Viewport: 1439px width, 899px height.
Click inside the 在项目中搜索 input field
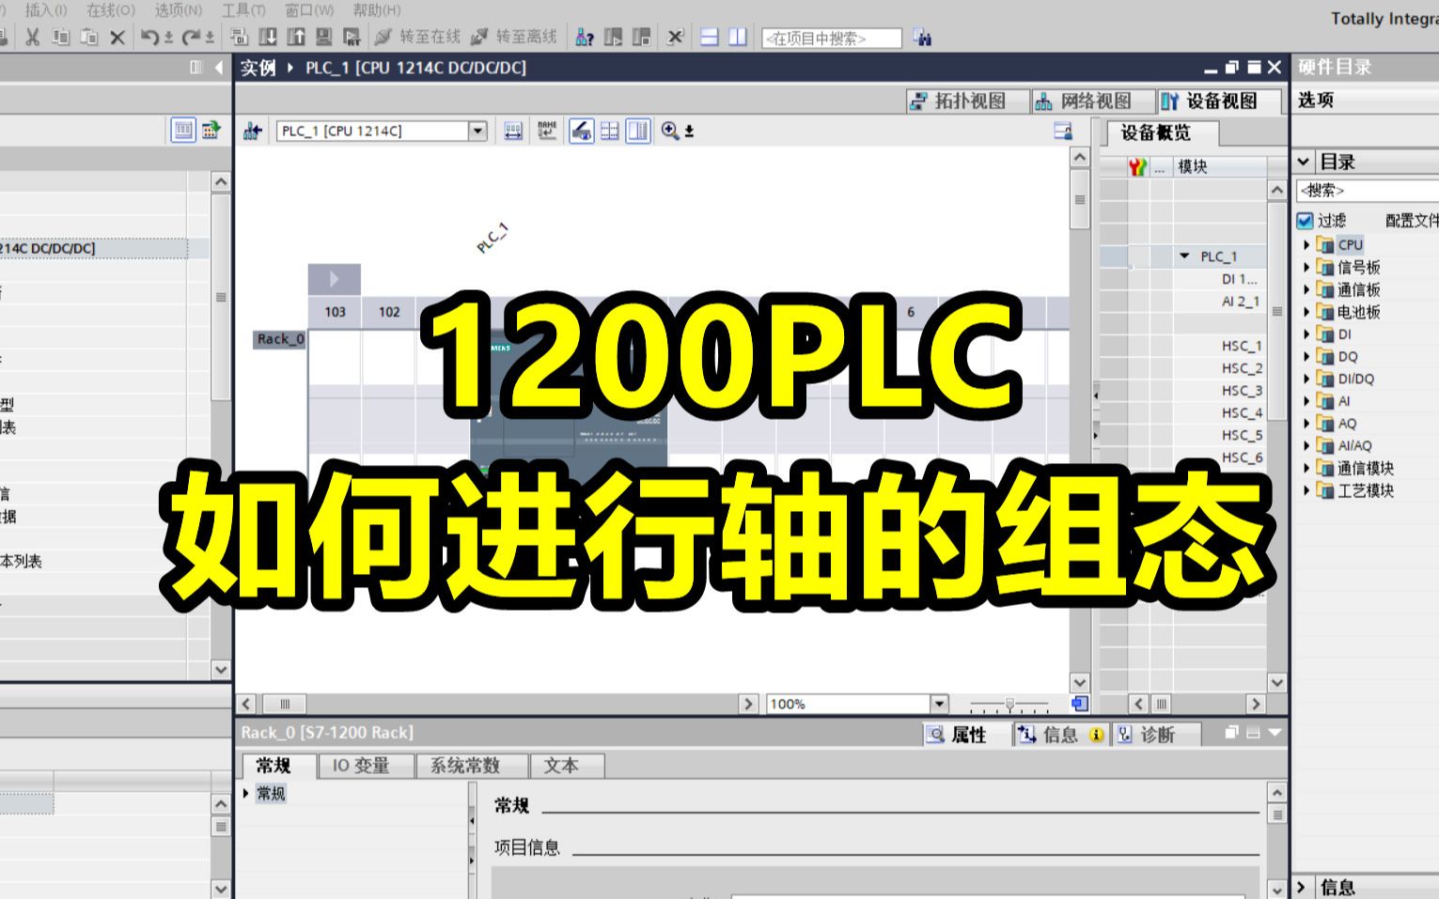[832, 38]
